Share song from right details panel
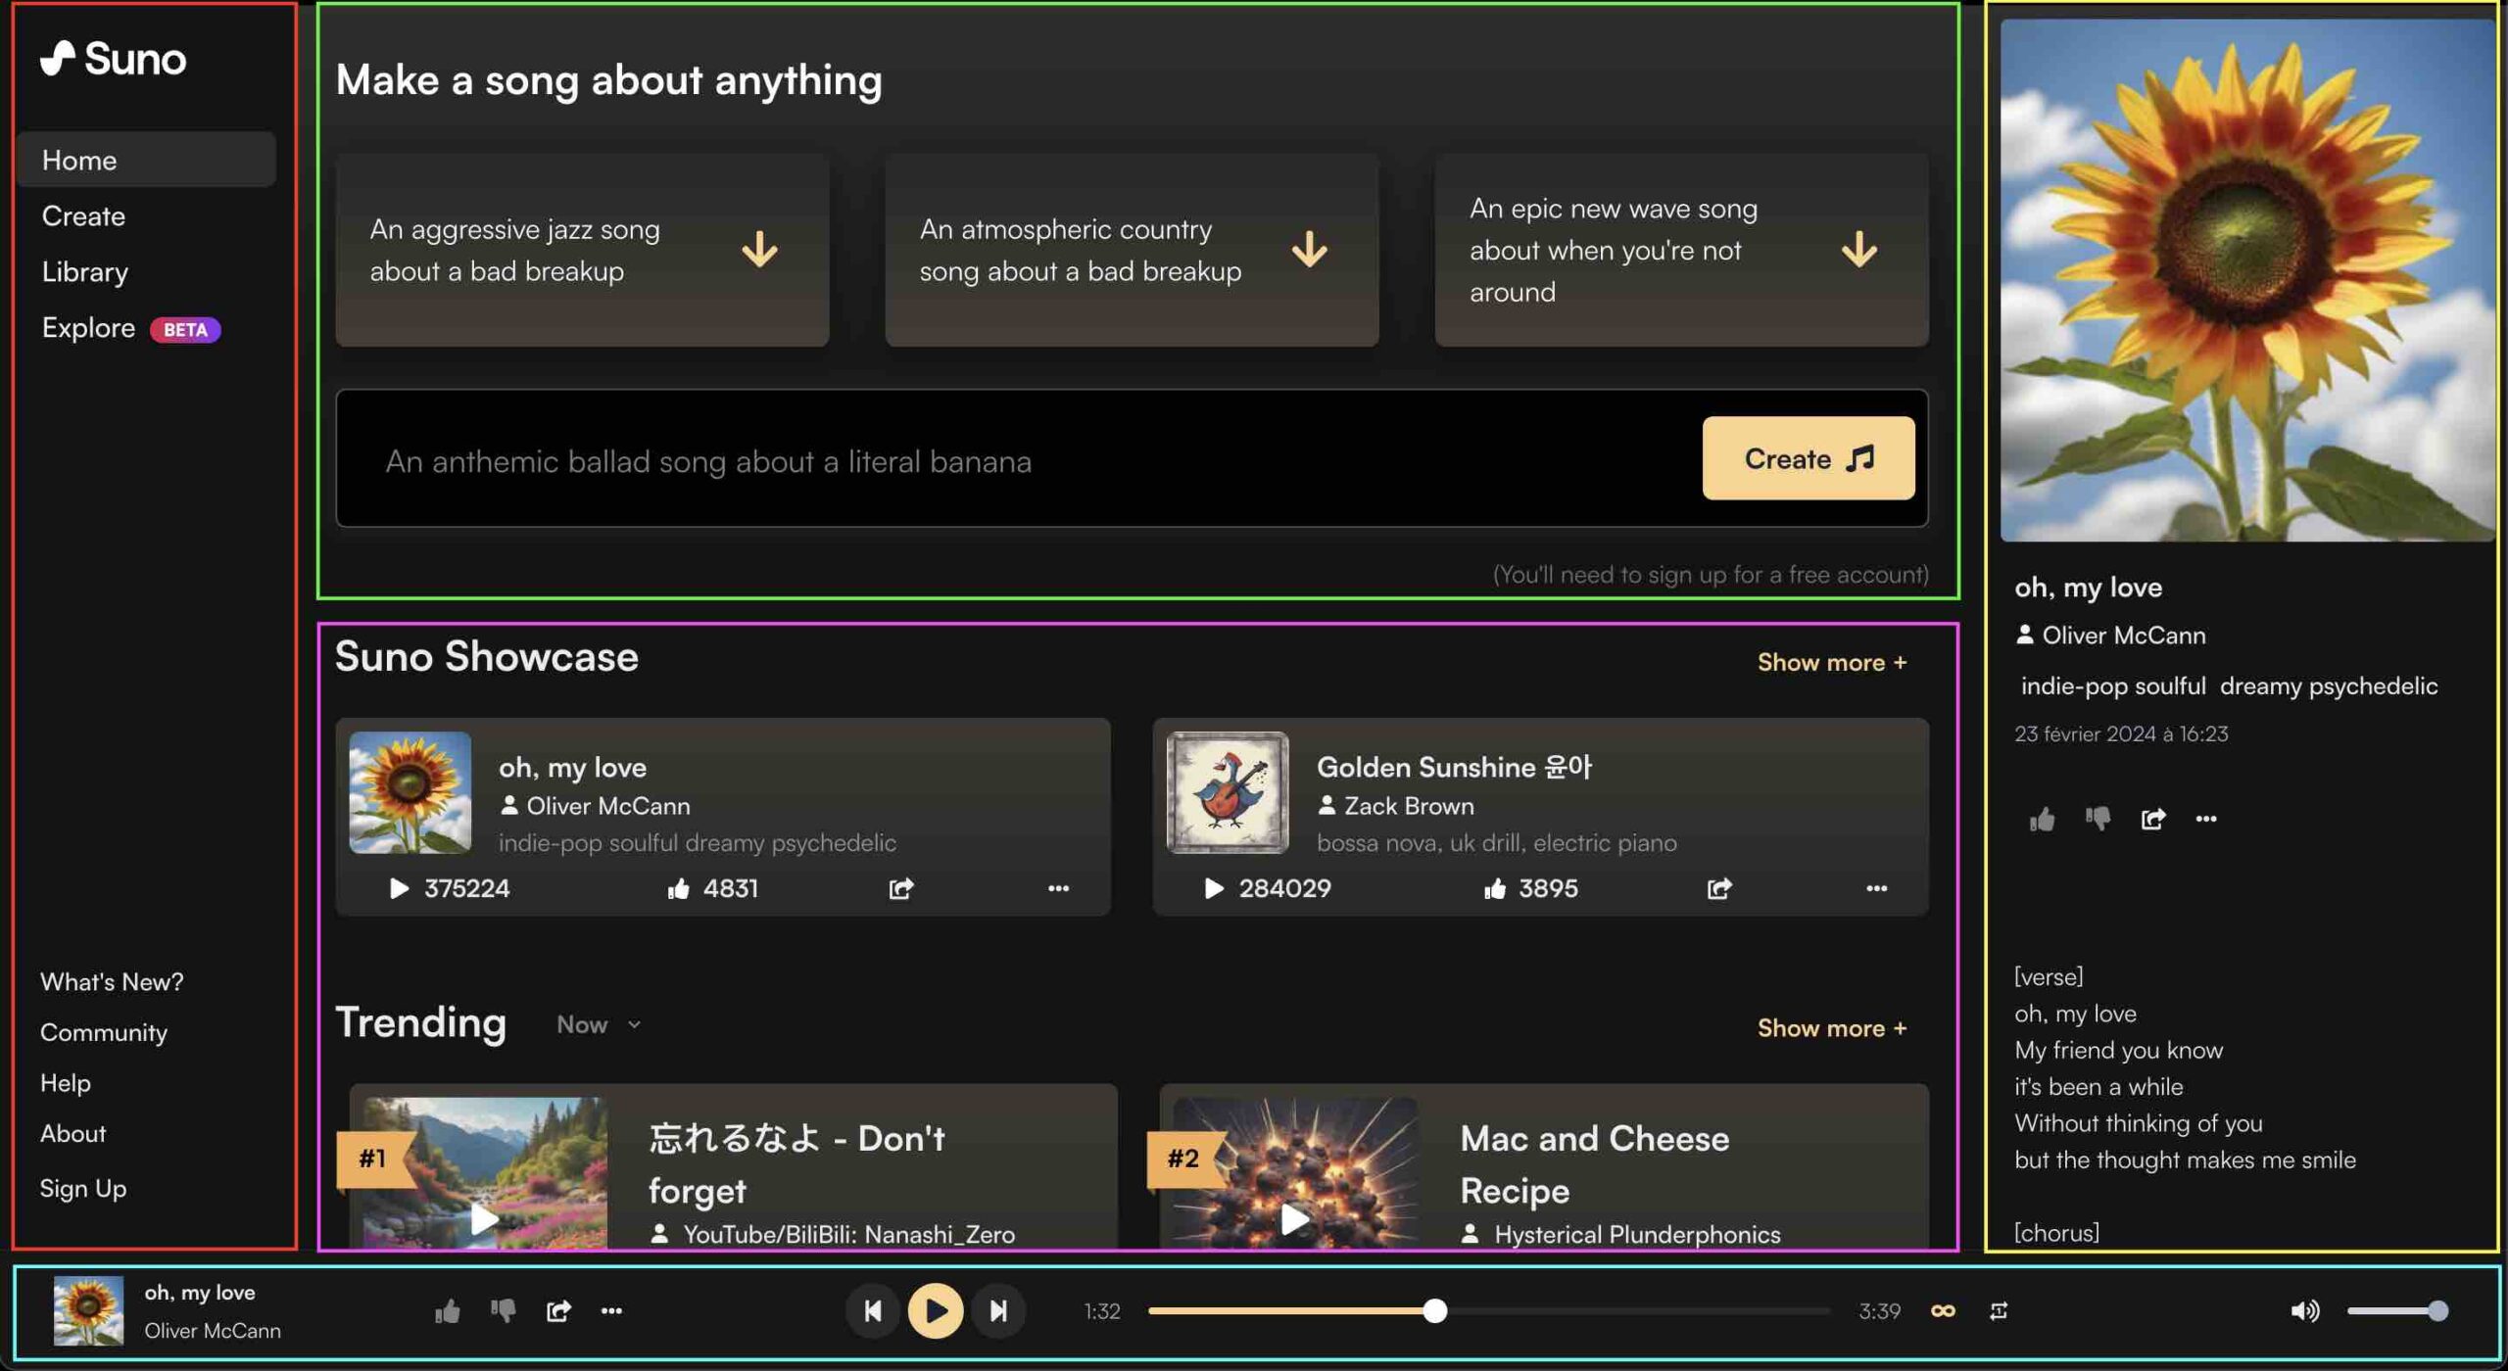This screenshot has height=1371, width=2508. (x=2152, y=819)
